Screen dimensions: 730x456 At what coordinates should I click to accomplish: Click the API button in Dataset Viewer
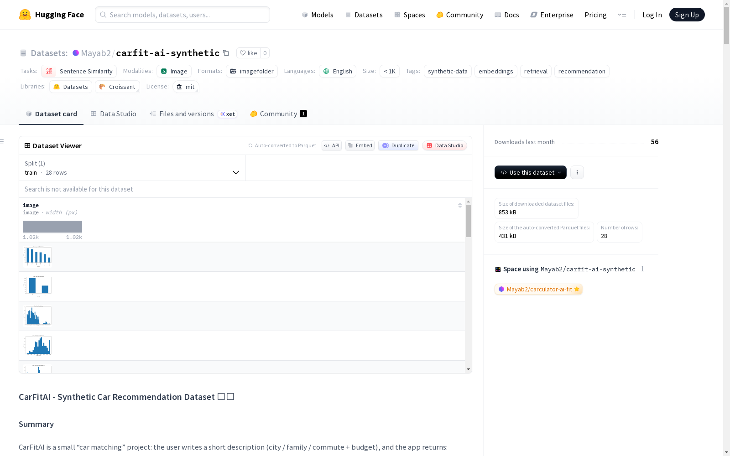click(x=332, y=145)
